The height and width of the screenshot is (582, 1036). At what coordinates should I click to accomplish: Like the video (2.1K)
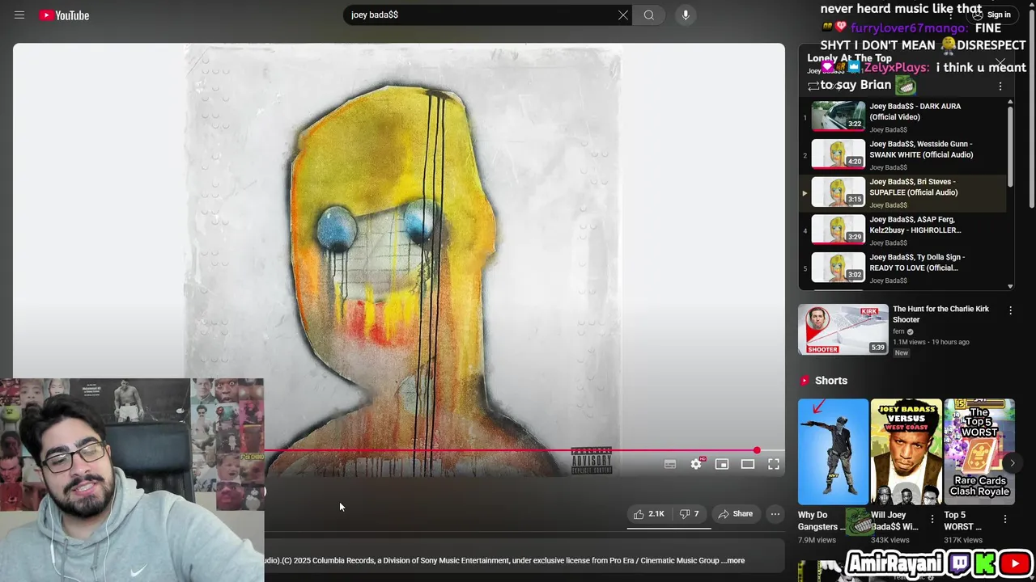pos(649,514)
